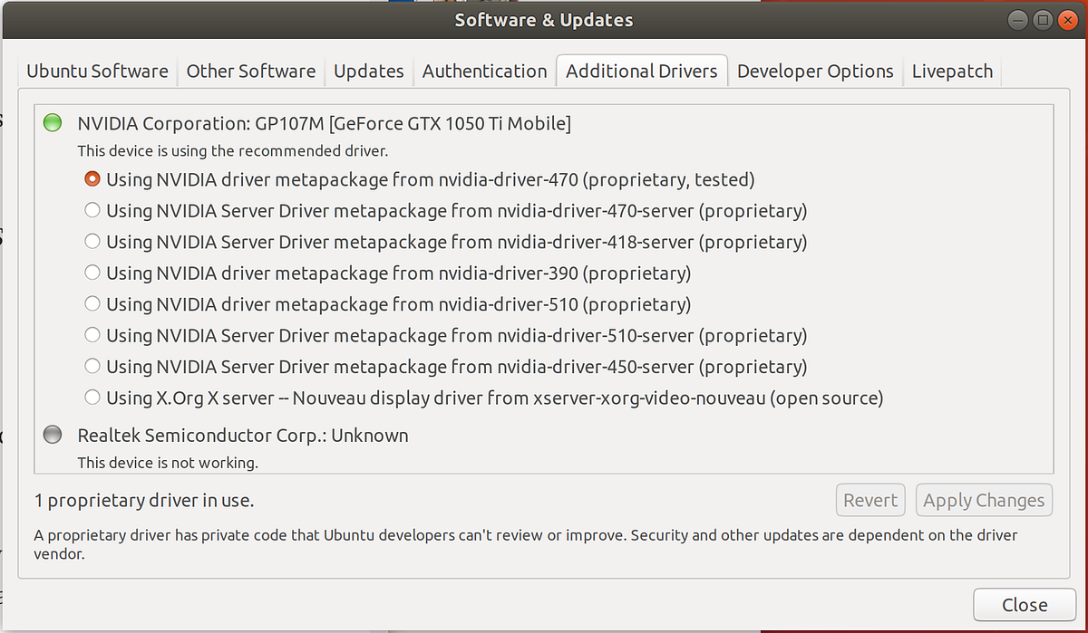Choose the nvidia-driver-418-server metapackage

click(x=92, y=241)
